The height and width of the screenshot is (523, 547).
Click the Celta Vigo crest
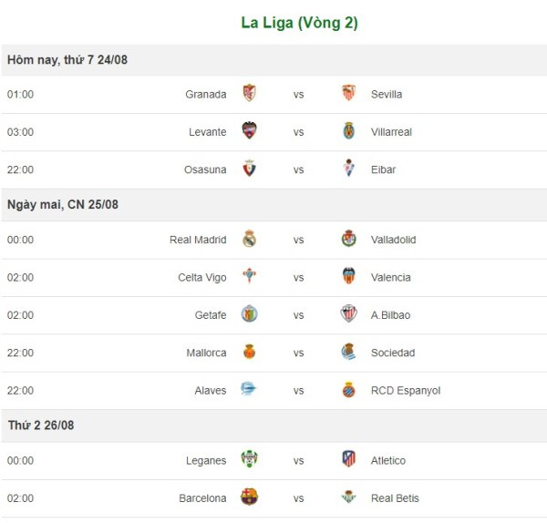coord(249,277)
